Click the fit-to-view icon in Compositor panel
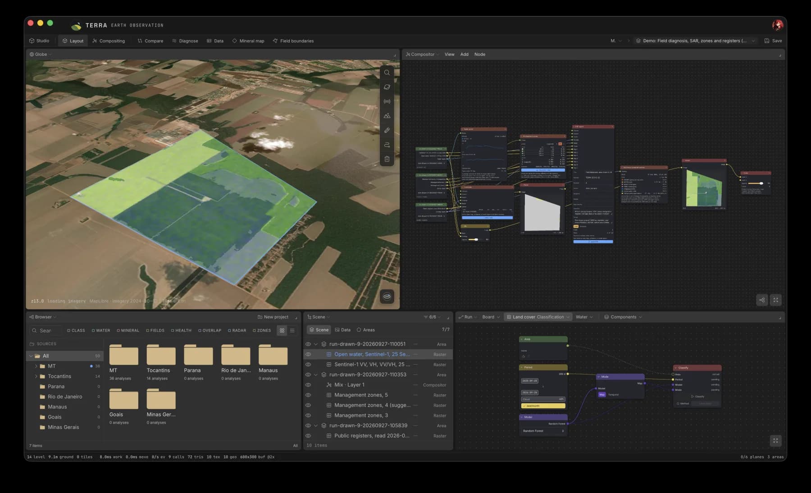 point(776,300)
